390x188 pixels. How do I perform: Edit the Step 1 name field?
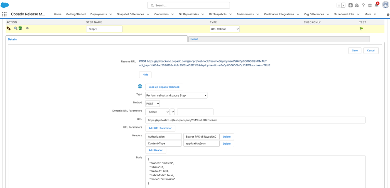(104, 29)
